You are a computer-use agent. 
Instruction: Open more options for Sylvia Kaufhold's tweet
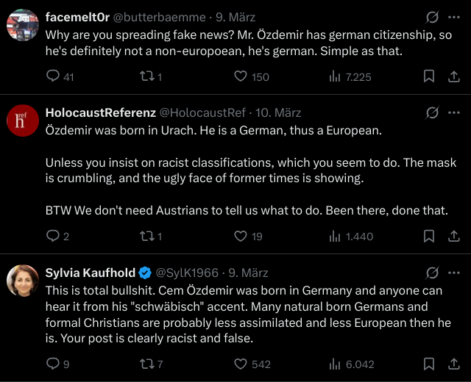pos(453,272)
